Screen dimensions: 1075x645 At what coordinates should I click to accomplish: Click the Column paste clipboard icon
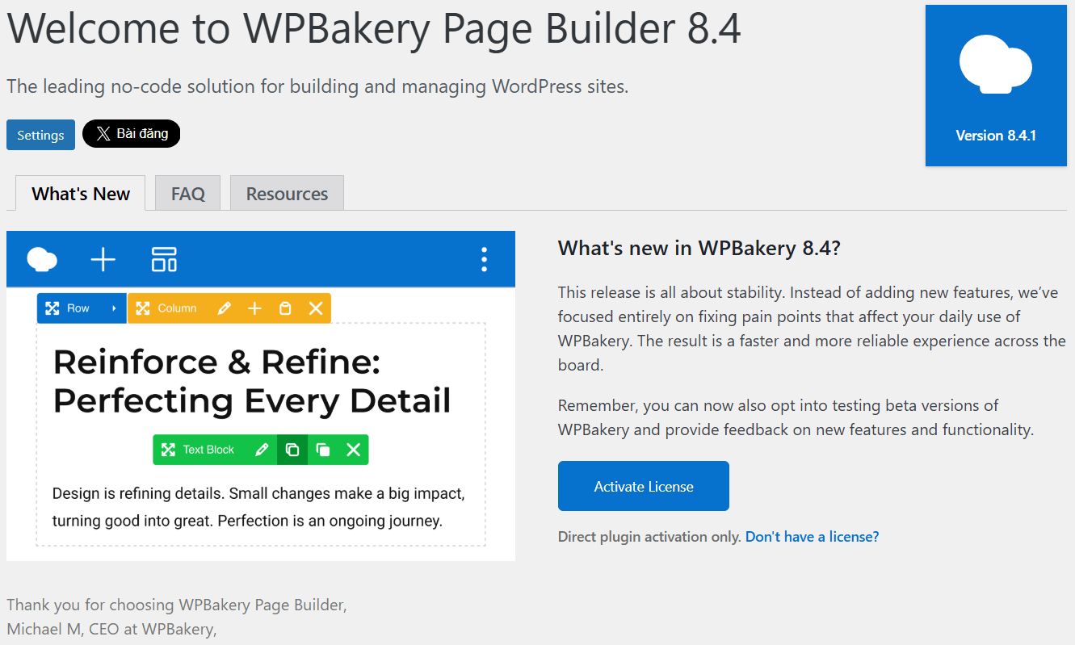[285, 308]
